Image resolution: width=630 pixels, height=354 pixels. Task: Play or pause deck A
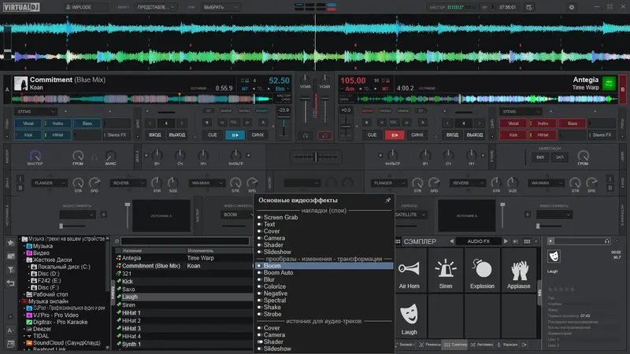point(235,135)
